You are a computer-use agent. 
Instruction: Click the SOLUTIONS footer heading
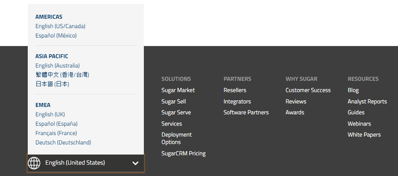(176, 79)
